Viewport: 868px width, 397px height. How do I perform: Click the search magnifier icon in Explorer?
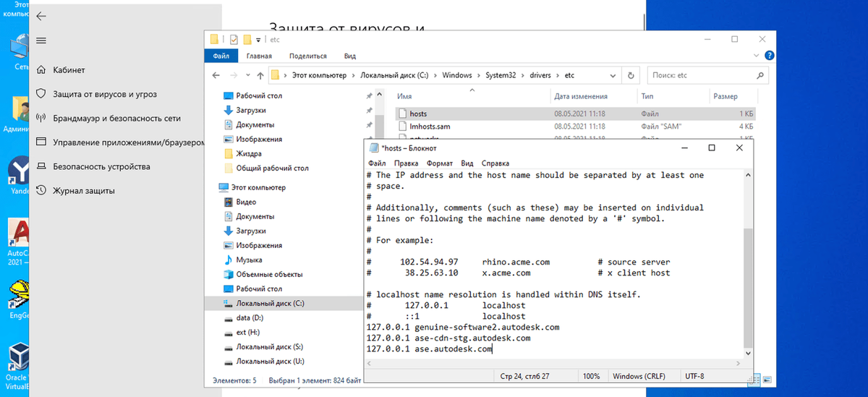[760, 75]
